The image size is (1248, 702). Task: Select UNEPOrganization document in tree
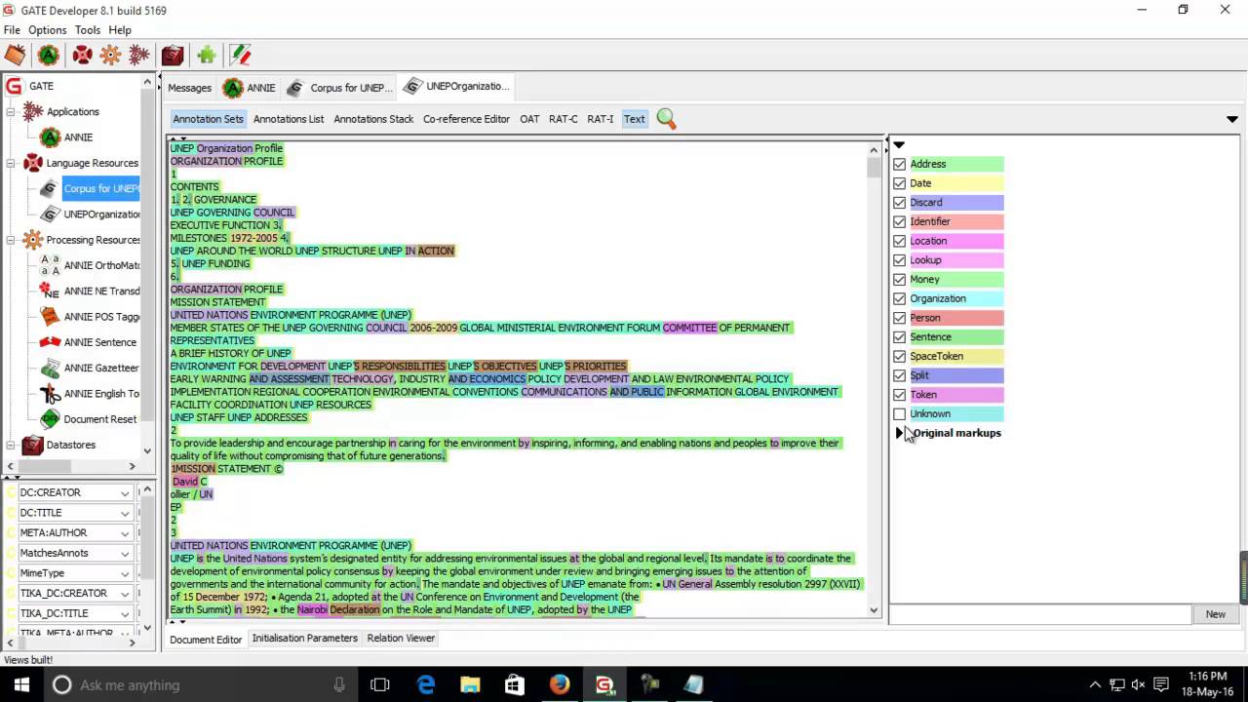[x=101, y=214]
